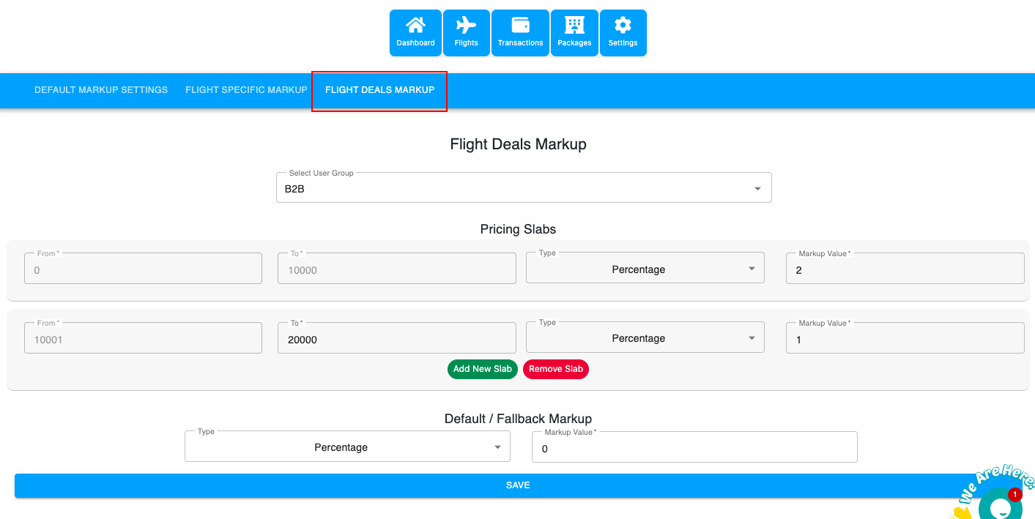This screenshot has height=519, width=1035.
Task: Focus the To field showing 20000
Action: pyautogui.click(x=396, y=340)
